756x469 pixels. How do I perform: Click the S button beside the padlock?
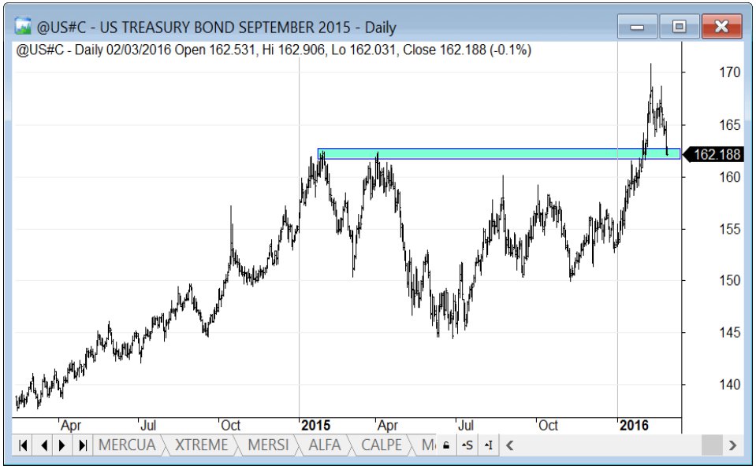pyautogui.click(x=467, y=445)
